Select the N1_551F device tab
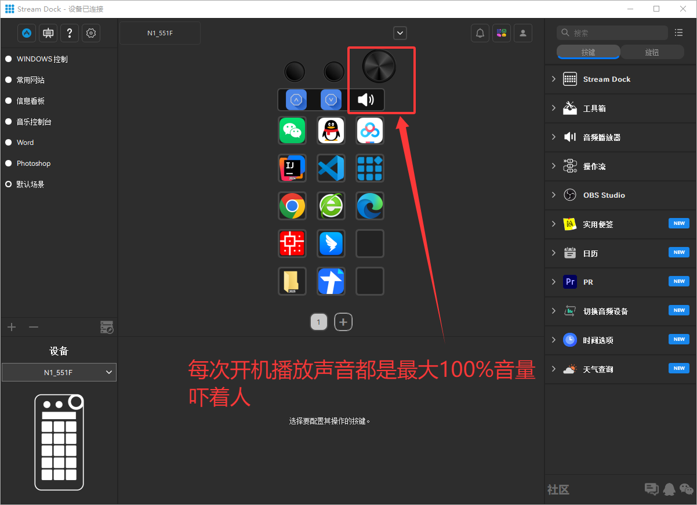Viewport: 697px width, 505px height. coord(160,33)
